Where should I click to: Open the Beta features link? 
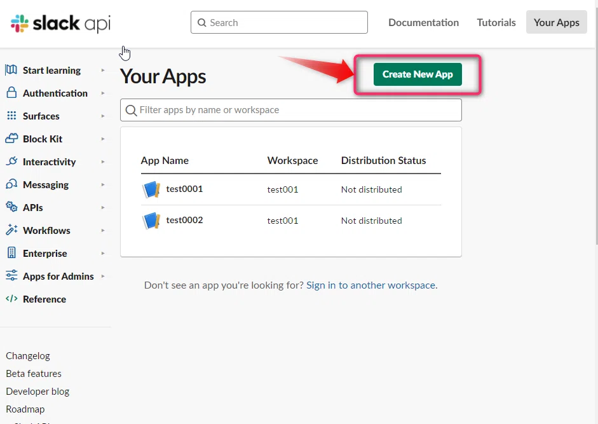(34, 374)
